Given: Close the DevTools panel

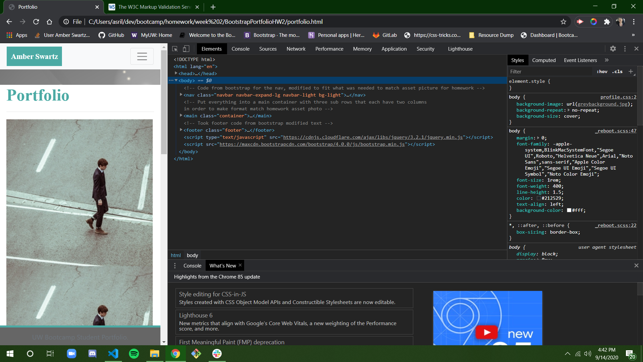Looking at the screenshot, I should click(636, 49).
